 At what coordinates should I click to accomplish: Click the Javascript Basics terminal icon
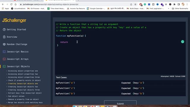pyautogui.click(x=4, y=52)
